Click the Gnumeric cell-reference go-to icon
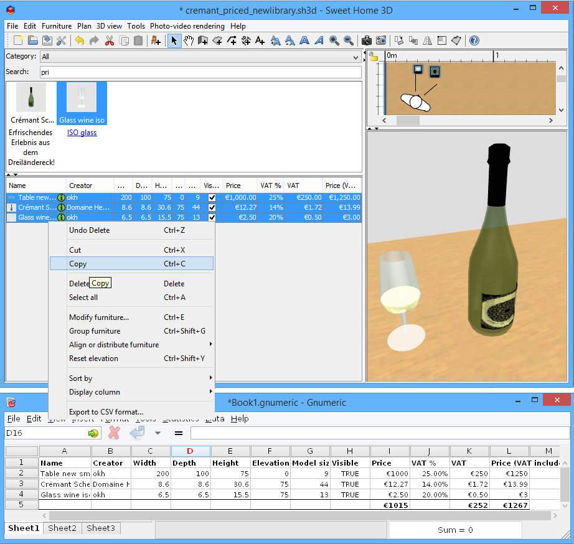The image size is (574, 544). (93, 433)
